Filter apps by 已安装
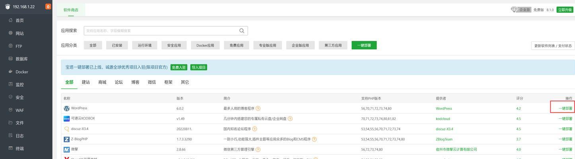The height and width of the screenshot is (159, 575). pos(117,45)
